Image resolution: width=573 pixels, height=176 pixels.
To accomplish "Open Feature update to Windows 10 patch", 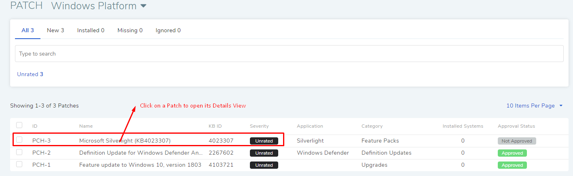I will [141, 165].
